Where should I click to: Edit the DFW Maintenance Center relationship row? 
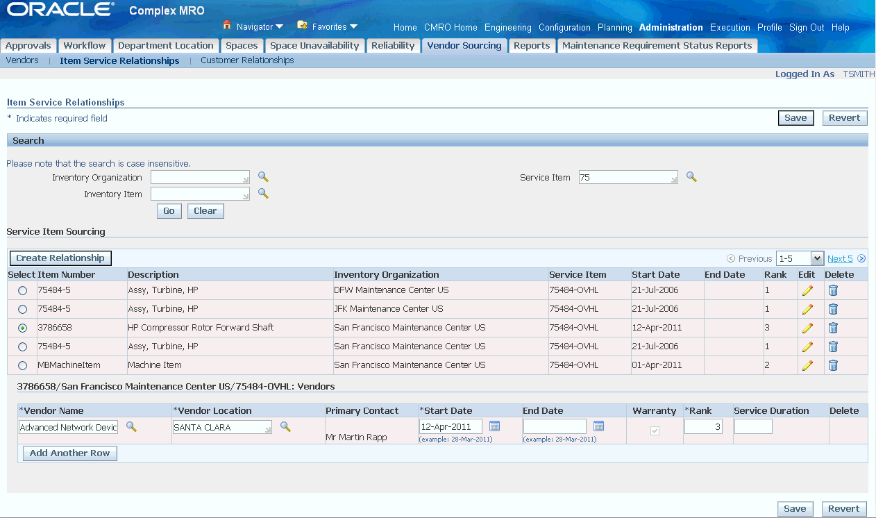pos(807,290)
